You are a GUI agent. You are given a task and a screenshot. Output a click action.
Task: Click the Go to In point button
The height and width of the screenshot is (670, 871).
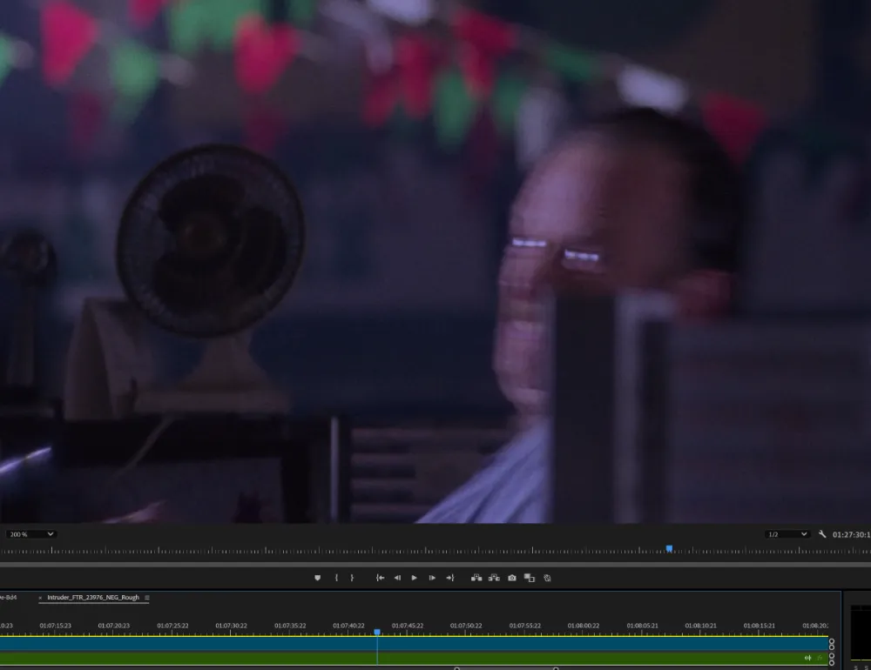click(380, 578)
